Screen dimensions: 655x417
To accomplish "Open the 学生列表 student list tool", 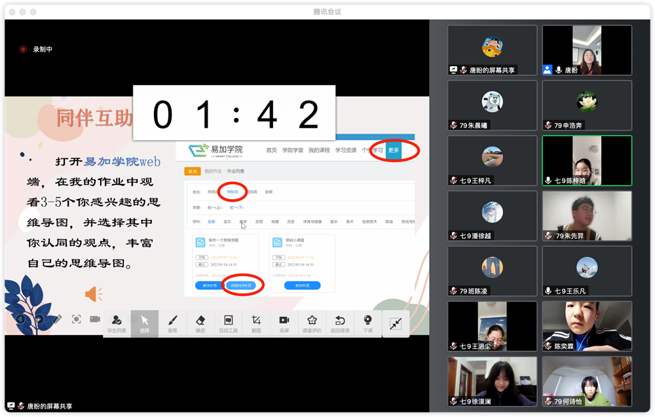I will pos(117,323).
